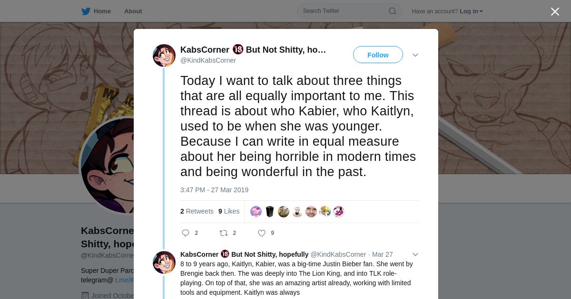Expand the main tweet options chevron

[415, 55]
